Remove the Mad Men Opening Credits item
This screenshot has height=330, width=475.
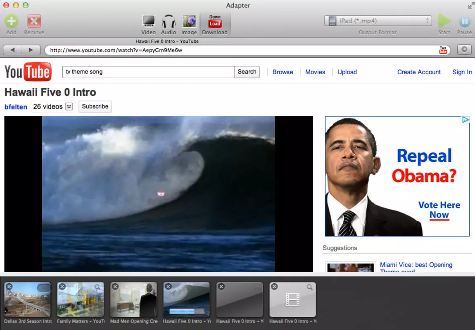click(x=115, y=286)
